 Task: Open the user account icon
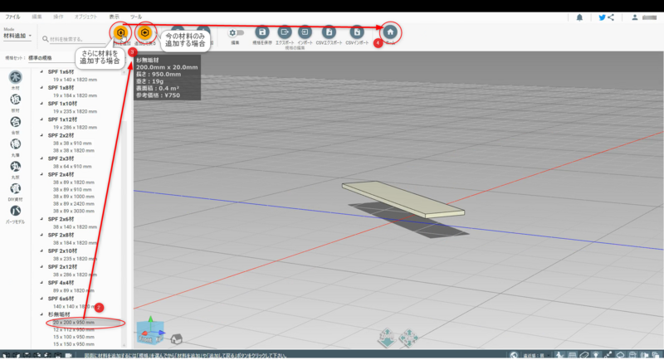(x=634, y=17)
